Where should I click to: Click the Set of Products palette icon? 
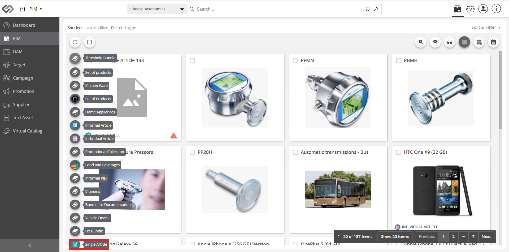pos(75,99)
